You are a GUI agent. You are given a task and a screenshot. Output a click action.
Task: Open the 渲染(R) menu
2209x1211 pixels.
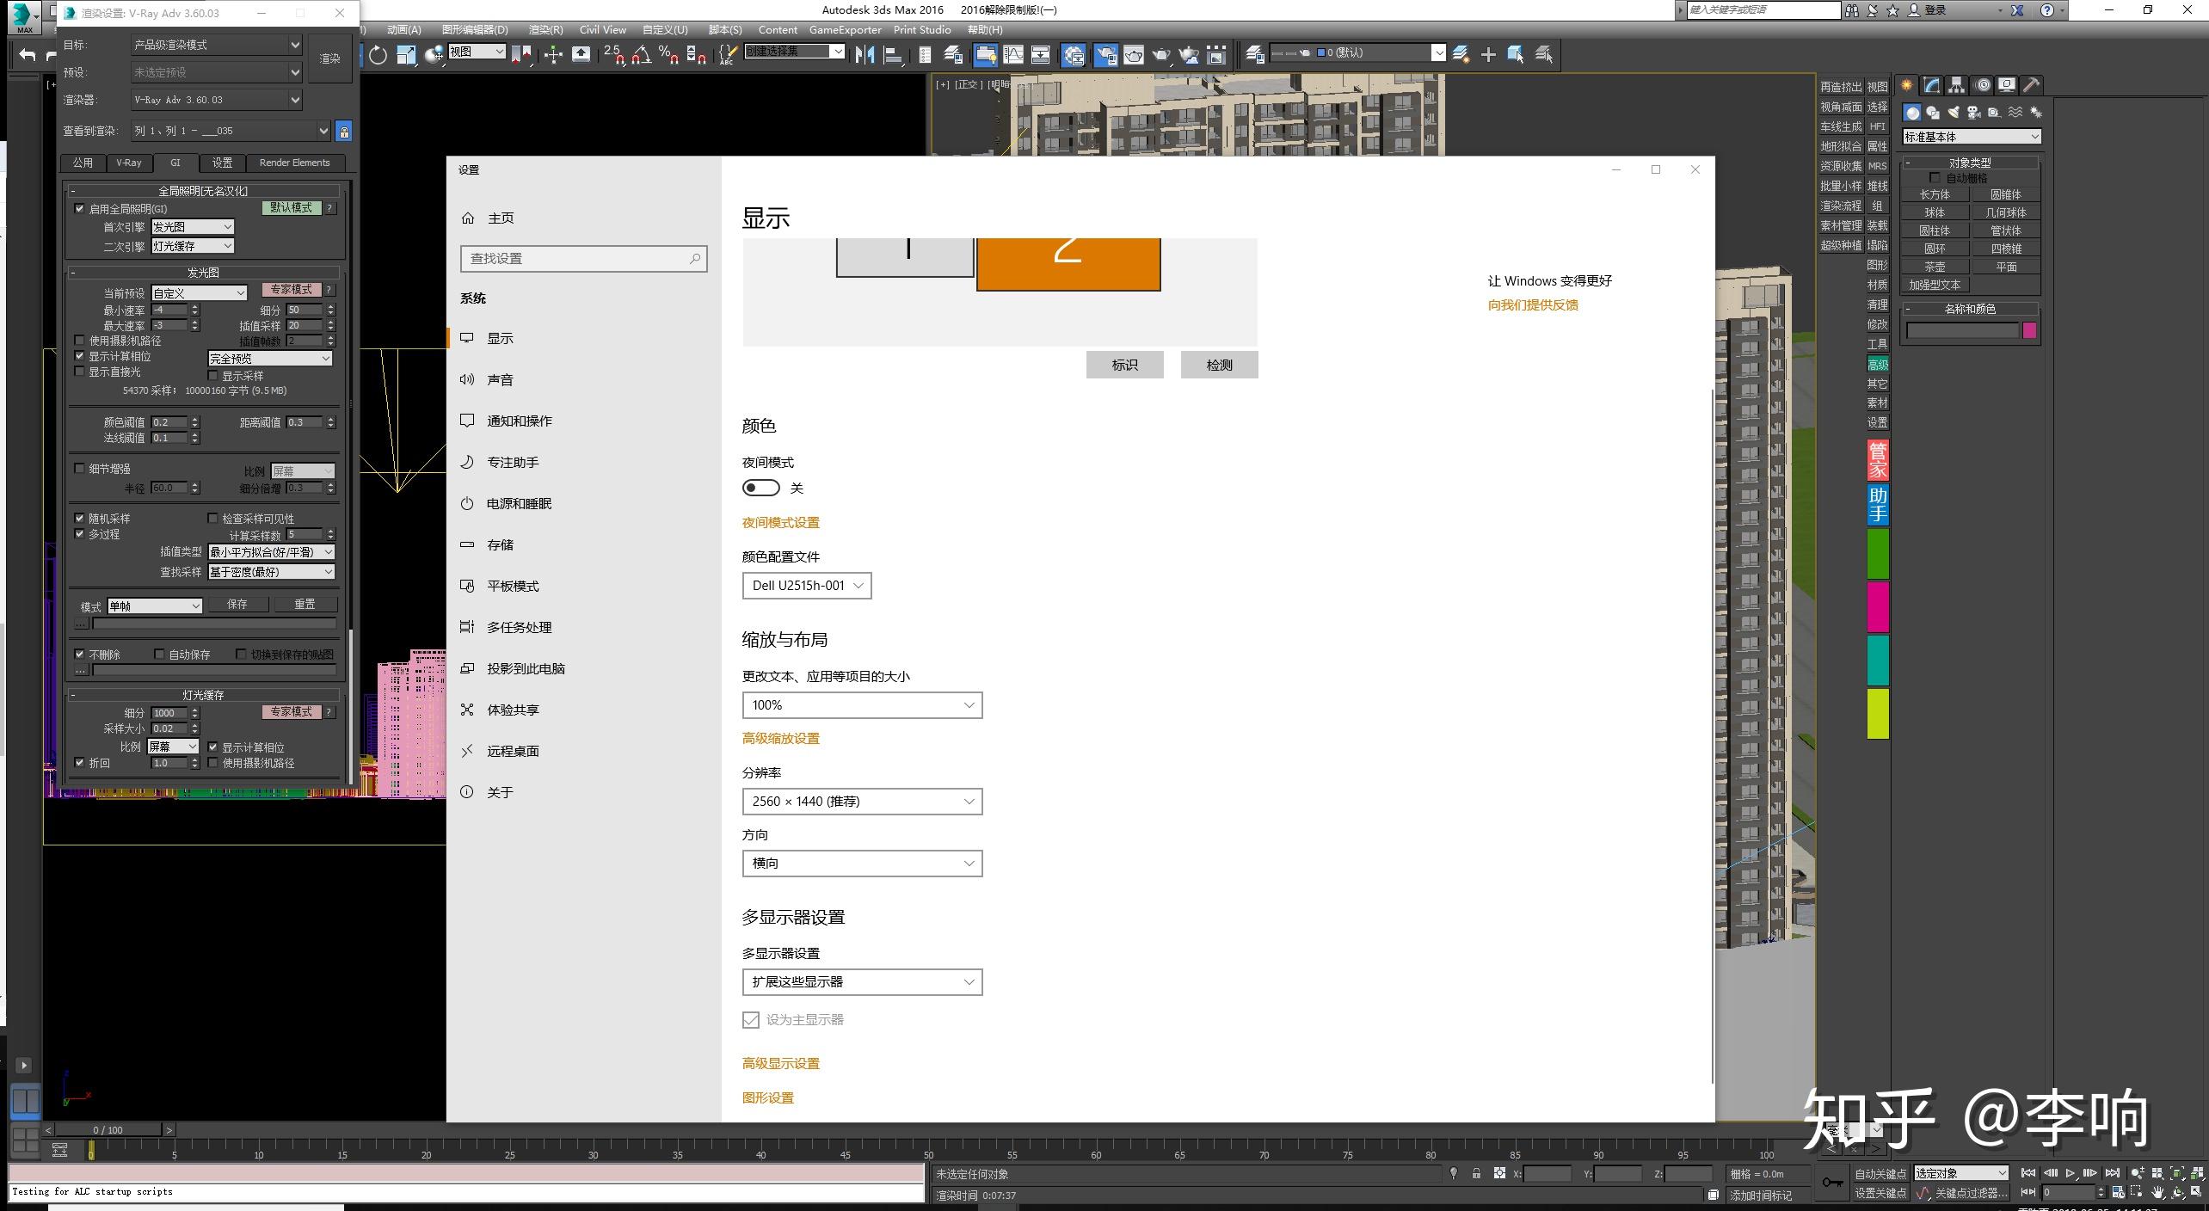click(x=545, y=30)
